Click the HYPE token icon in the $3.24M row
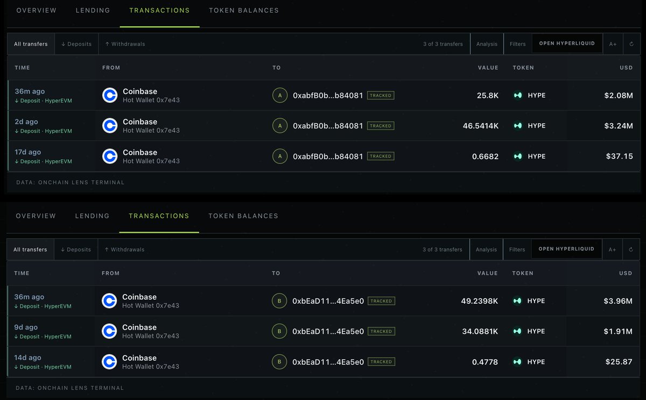This screenshot has height=400, width=646. [518, 126]
